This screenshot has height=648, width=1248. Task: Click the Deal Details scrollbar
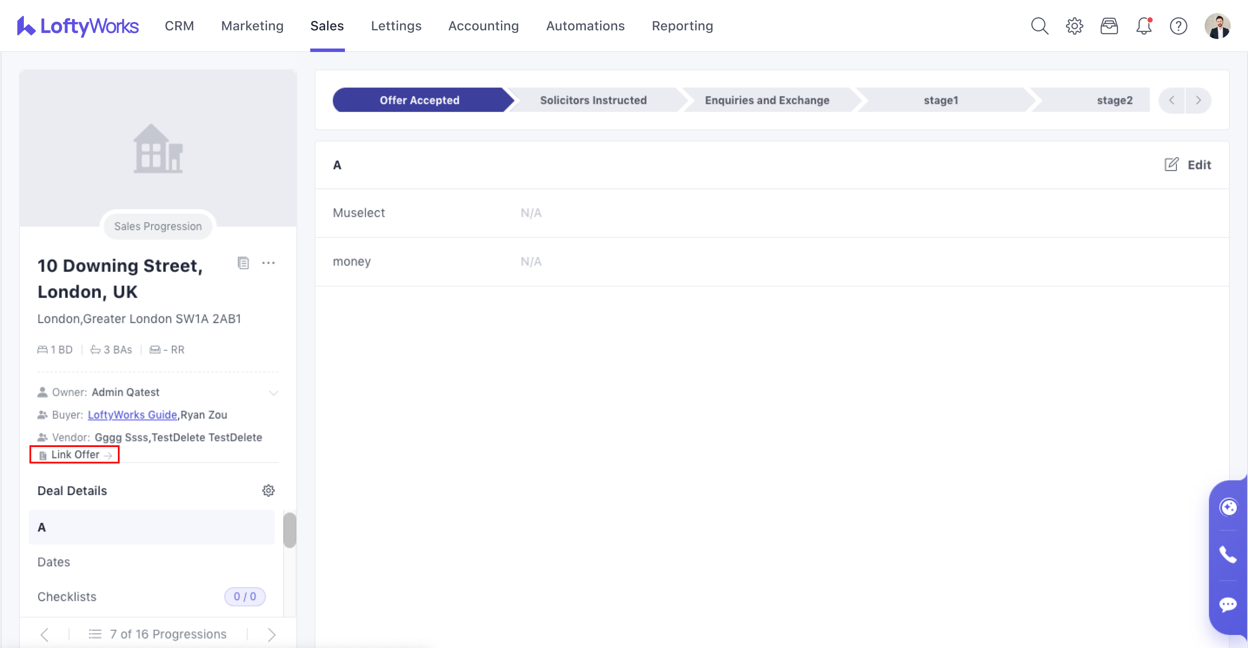pyautogui.click(x=290, y=530)
